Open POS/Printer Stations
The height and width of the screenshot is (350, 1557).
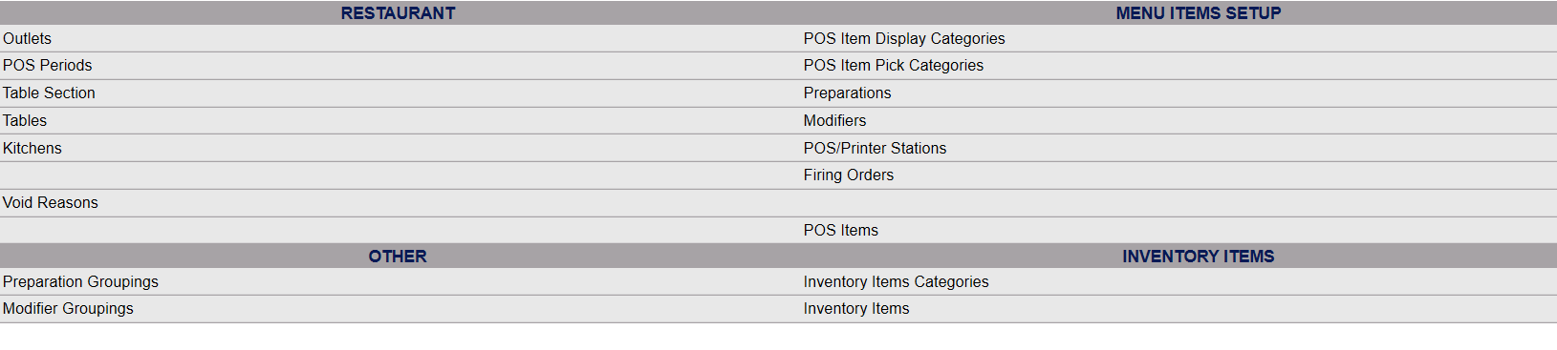[876, 148]
